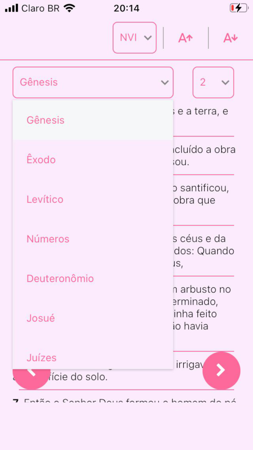This screenshot has height=450, width=253.
Task: Choose Juízes at the list bottom
Action: point(42,357)
